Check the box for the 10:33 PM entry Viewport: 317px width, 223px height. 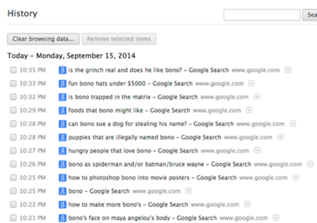[13, 83]
